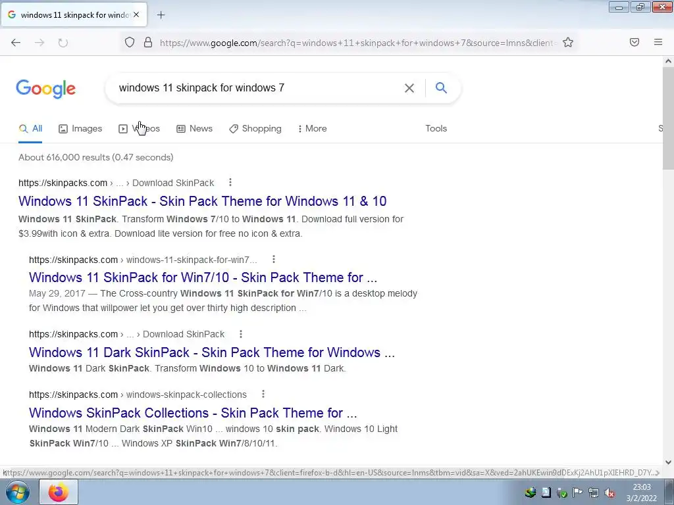The width and height of the screenshot is (674, 505).
Task: Open Windows 11 SkinPack - Skin Pack Theme link
Action: tap(203, 201)
